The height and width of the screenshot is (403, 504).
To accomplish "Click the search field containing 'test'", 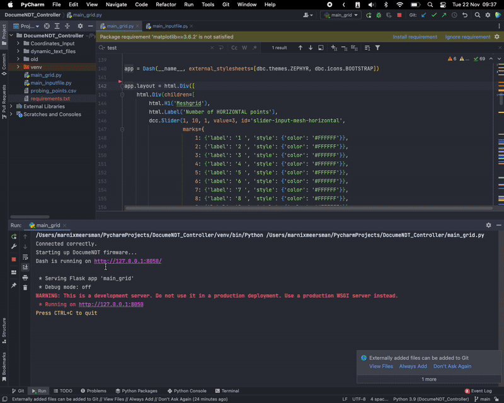I will [x=157, y=48].
